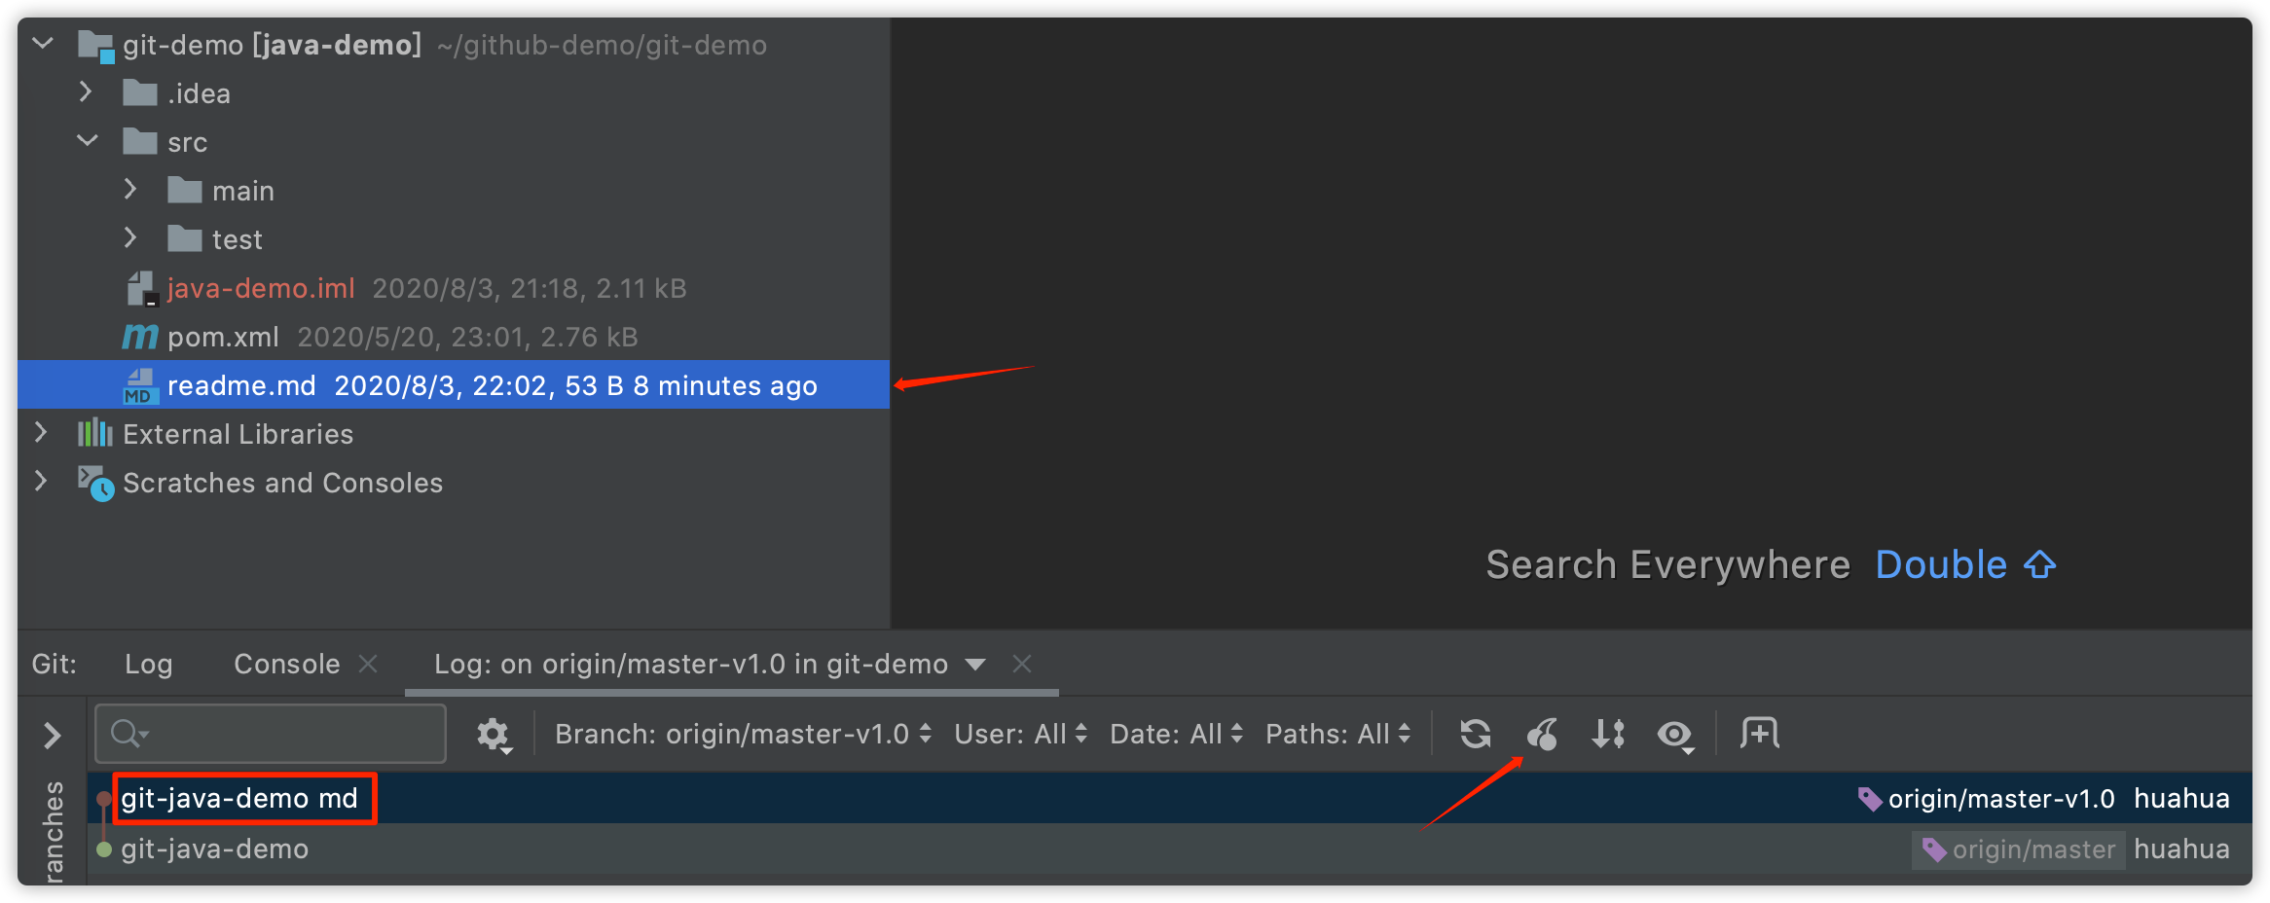Click the Git: tool window label
The image size is (2270, 903).
point(55,665)
